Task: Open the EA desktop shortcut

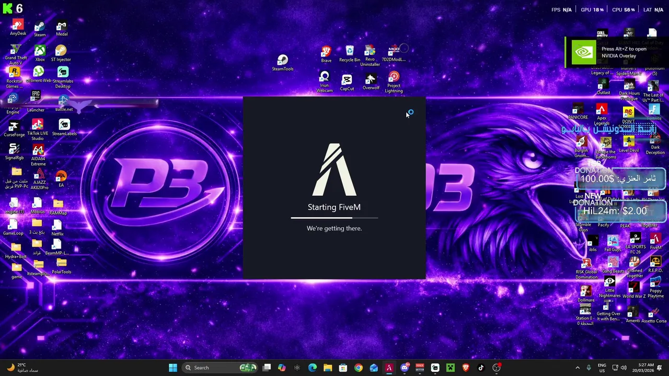Action: point(61,179)
